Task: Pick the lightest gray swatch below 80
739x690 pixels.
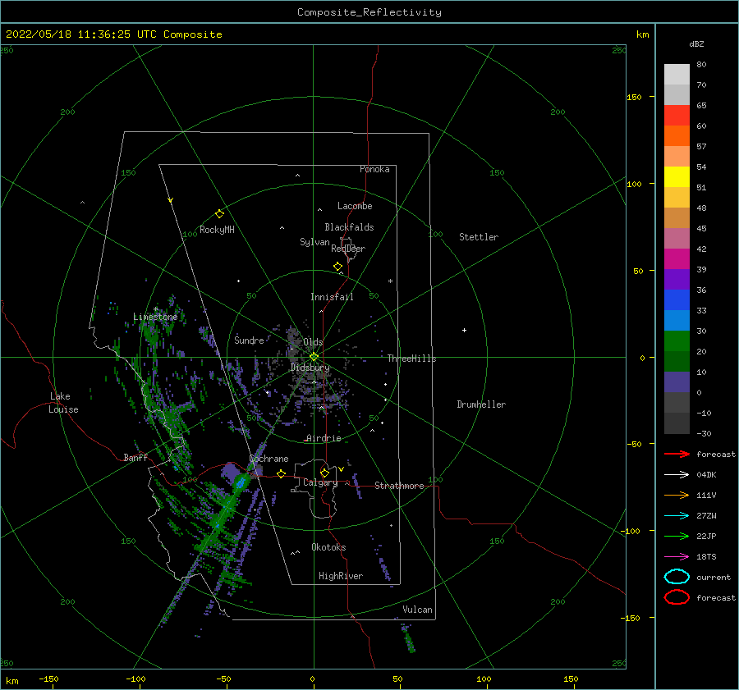Action: click(x=677, y=75)
